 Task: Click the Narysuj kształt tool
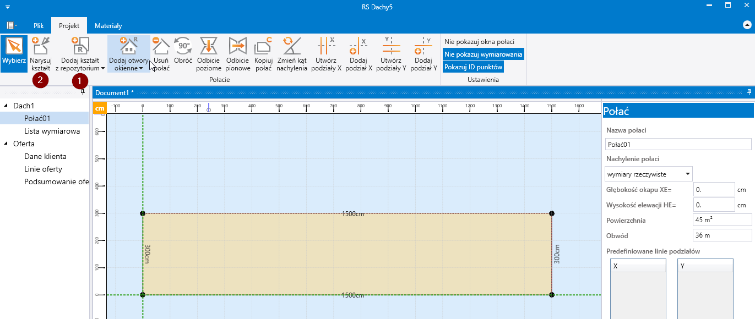[x=40, y=54]
